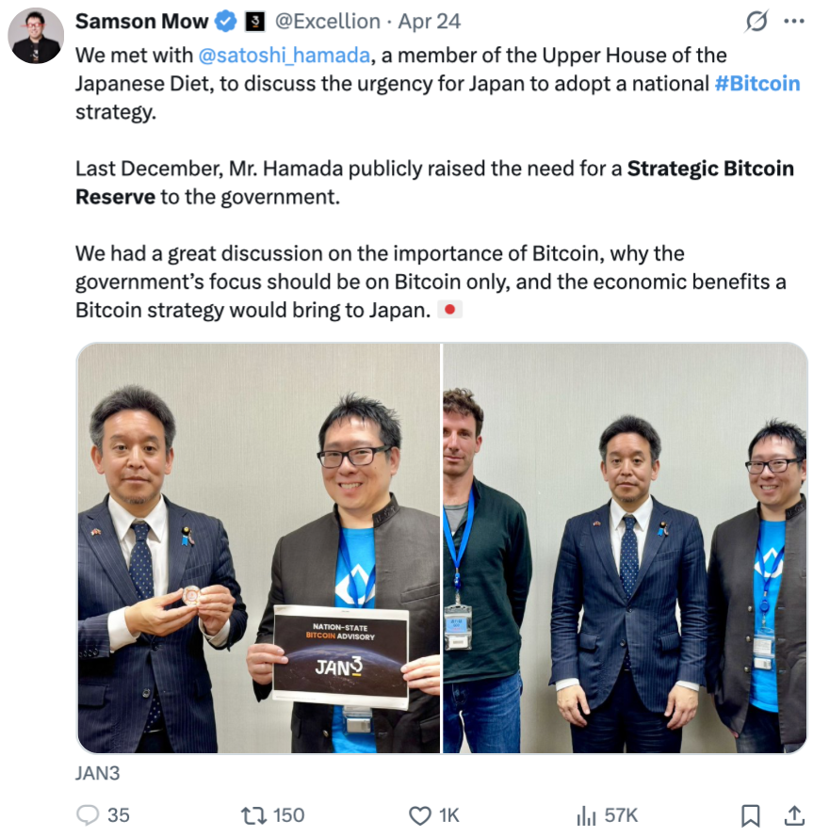Image resolution: width=829 pixels, height=837 pixels.
Task: Open the left photo with JAN3 sign
Action: click(x=258, y=548)
